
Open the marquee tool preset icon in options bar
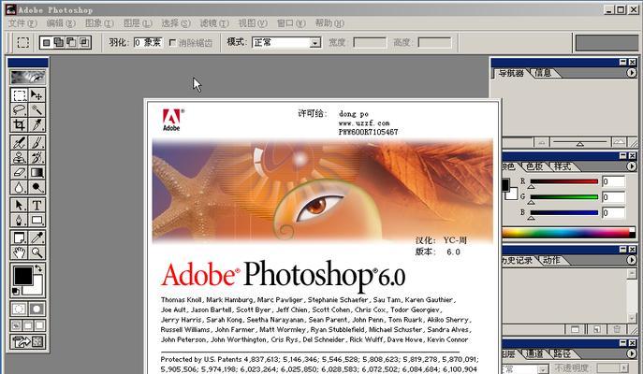tap(23, 42)
